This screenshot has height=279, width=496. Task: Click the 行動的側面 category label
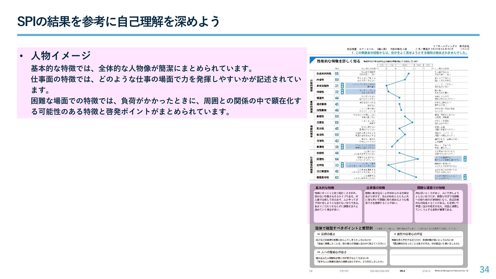312,86
